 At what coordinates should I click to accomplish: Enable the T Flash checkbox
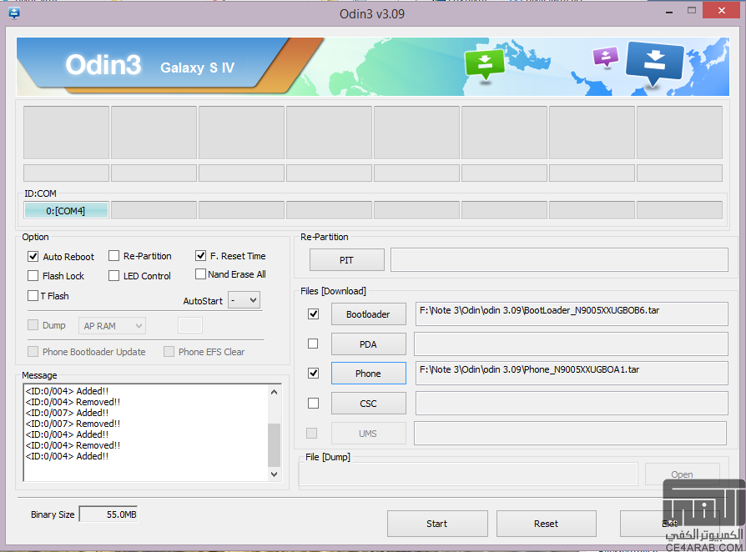[33, 296]
